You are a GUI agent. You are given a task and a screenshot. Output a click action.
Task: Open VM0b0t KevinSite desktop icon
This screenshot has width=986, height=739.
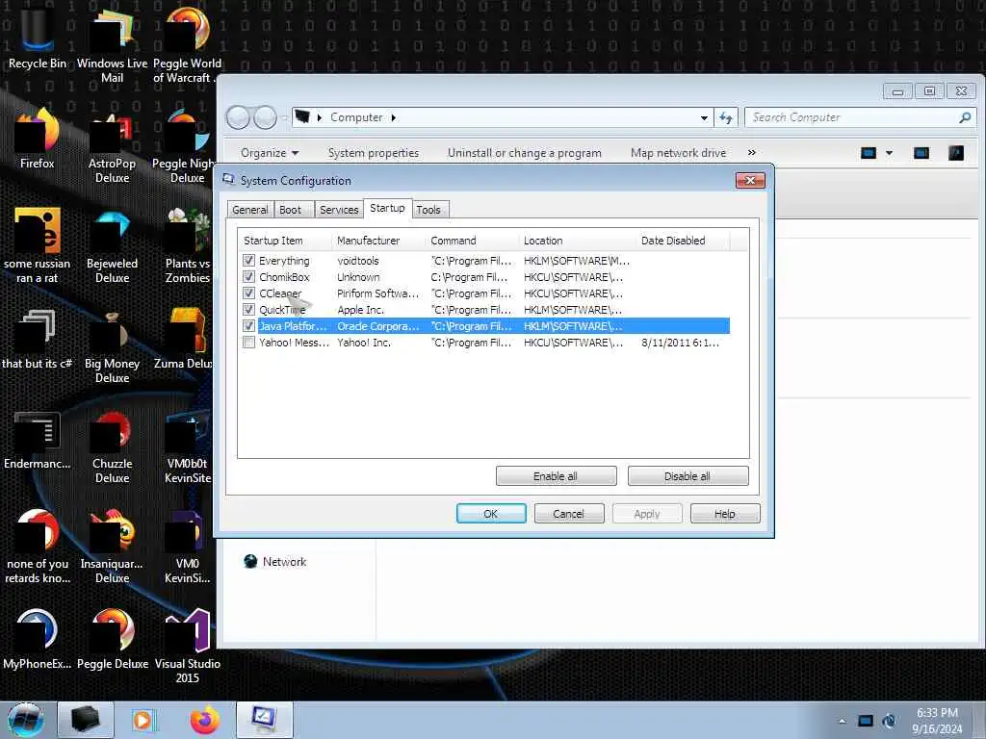point(188,446)
